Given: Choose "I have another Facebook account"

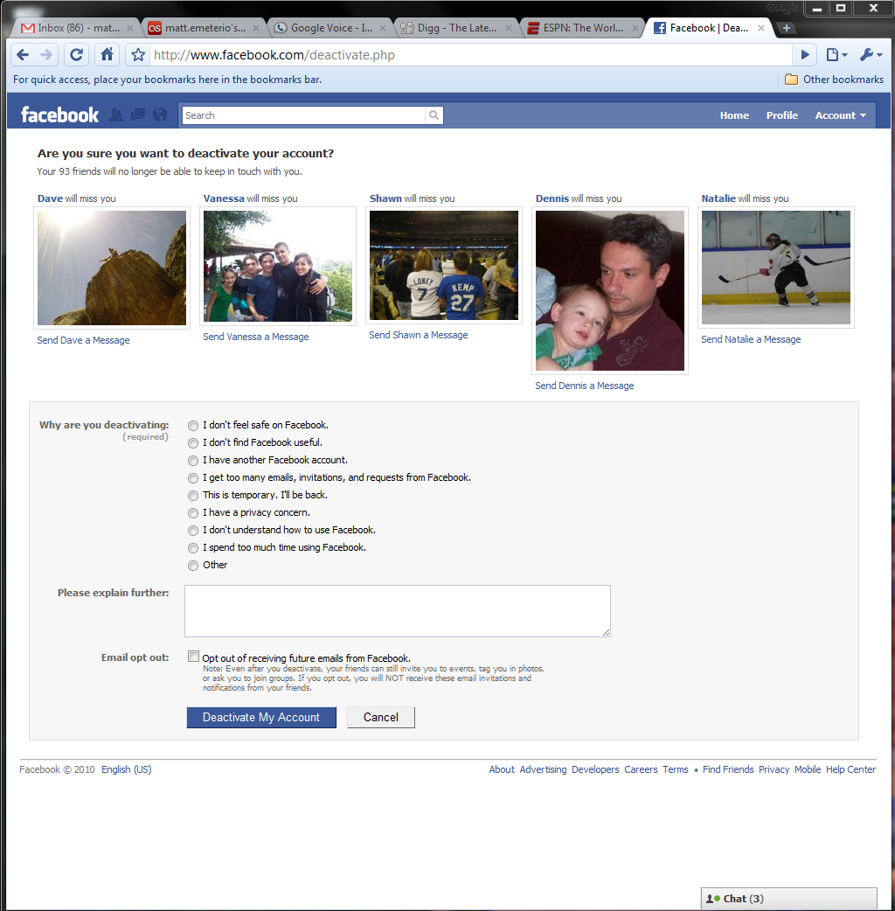Looking at the screenshot, I should click(193, 461).
